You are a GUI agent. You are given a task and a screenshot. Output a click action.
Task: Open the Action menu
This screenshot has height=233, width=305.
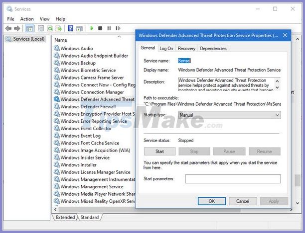[x=27, y=19]
